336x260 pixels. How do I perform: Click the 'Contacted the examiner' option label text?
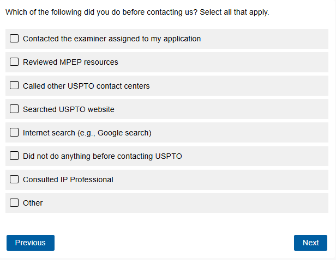[x=112, y=39]
